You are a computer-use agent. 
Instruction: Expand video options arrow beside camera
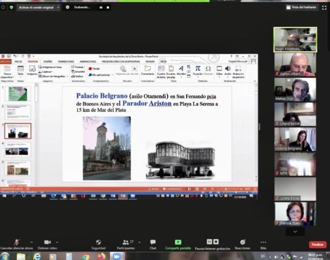point(57,242)
